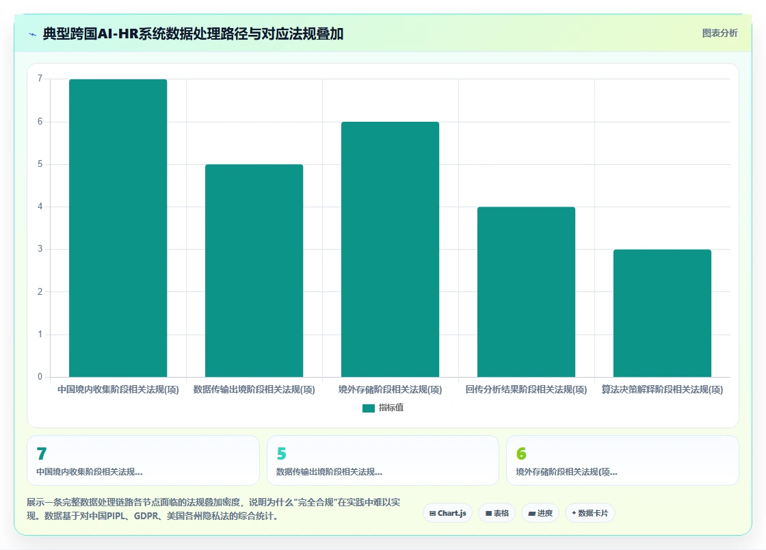Toggle the 指标值 legend color box
The height and width of the screenshot is (550, 766).
369,408
